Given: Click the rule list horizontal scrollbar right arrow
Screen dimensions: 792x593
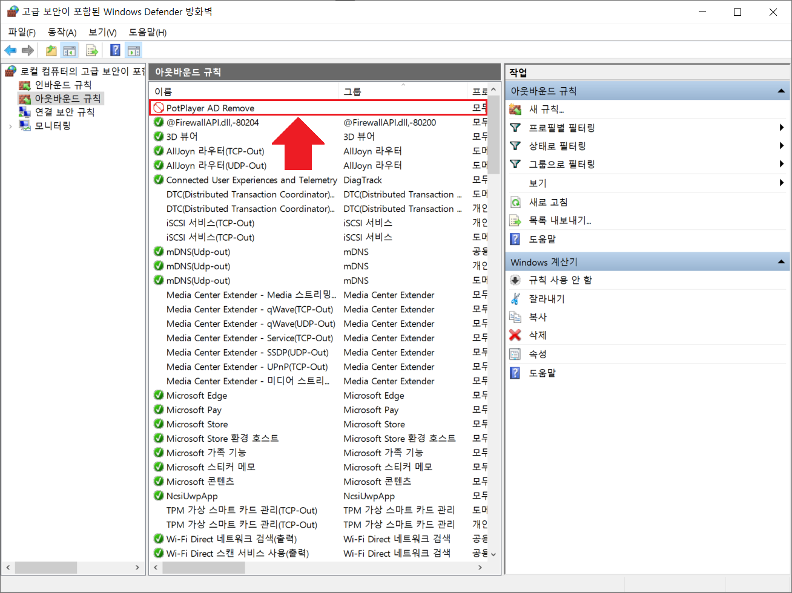Looking at the screenshot, I should coord(480,568).
